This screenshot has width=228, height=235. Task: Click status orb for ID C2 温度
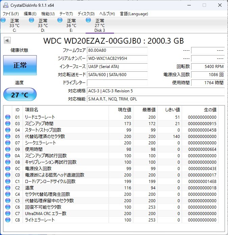click(x=8, y=188)
